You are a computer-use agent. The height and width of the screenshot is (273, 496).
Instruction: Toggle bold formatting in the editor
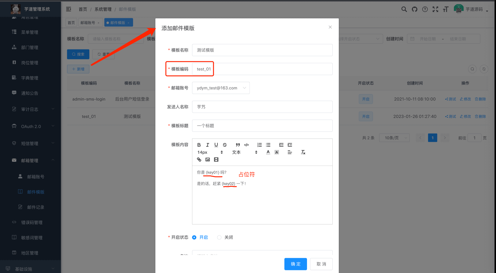point(199,145)
